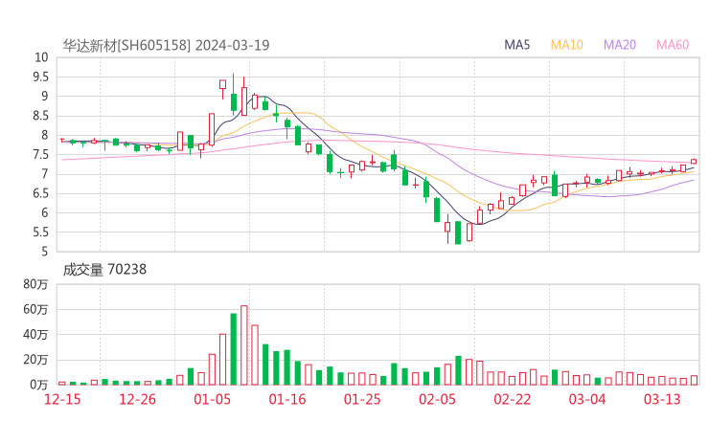Click the MA10 legend label

[566, 45]
